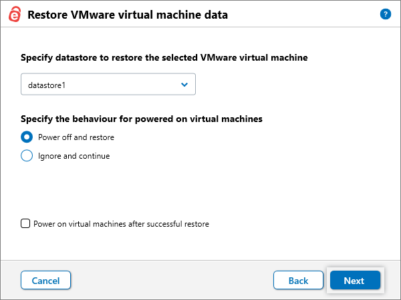Proceed with the Next button
Screen dimensions: 401x300
pyautogui.click(x=354, y=281)
